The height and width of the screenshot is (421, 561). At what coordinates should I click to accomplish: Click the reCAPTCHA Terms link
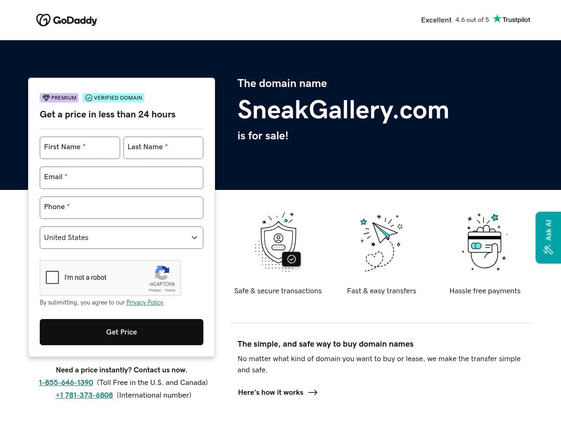(170, 290)
